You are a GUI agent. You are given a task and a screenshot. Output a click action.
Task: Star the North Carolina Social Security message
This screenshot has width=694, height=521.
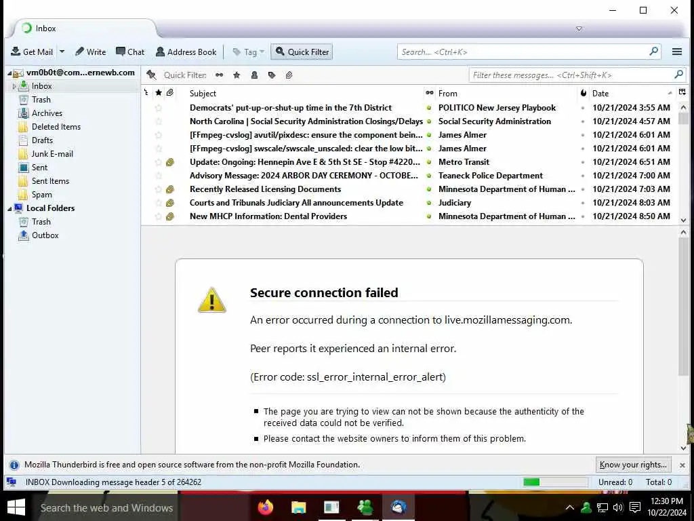(159, 121)
